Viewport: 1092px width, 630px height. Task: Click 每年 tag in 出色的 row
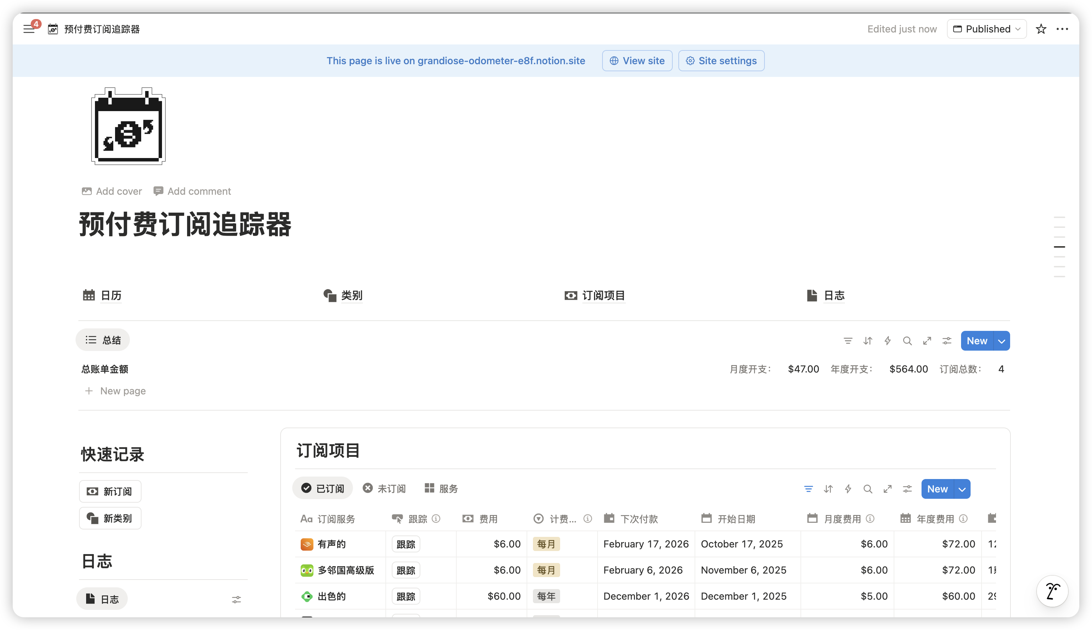click(546, 597)
